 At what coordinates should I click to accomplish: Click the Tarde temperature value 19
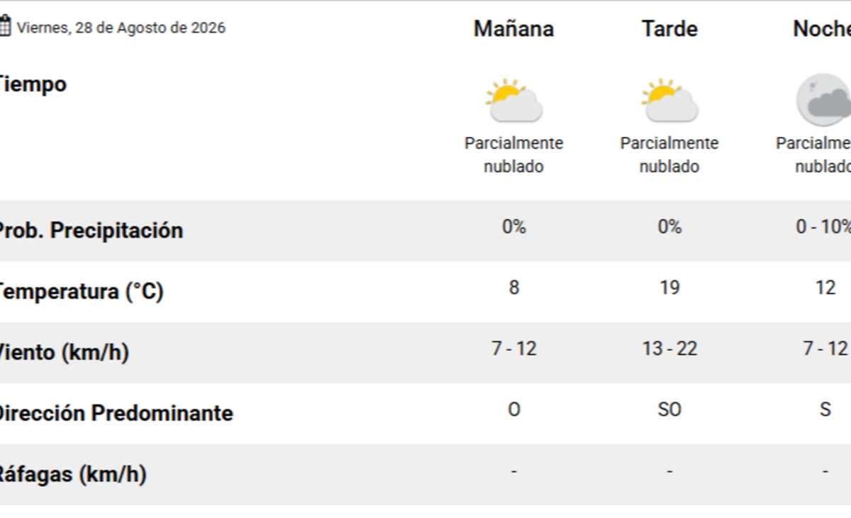point(669,287)
